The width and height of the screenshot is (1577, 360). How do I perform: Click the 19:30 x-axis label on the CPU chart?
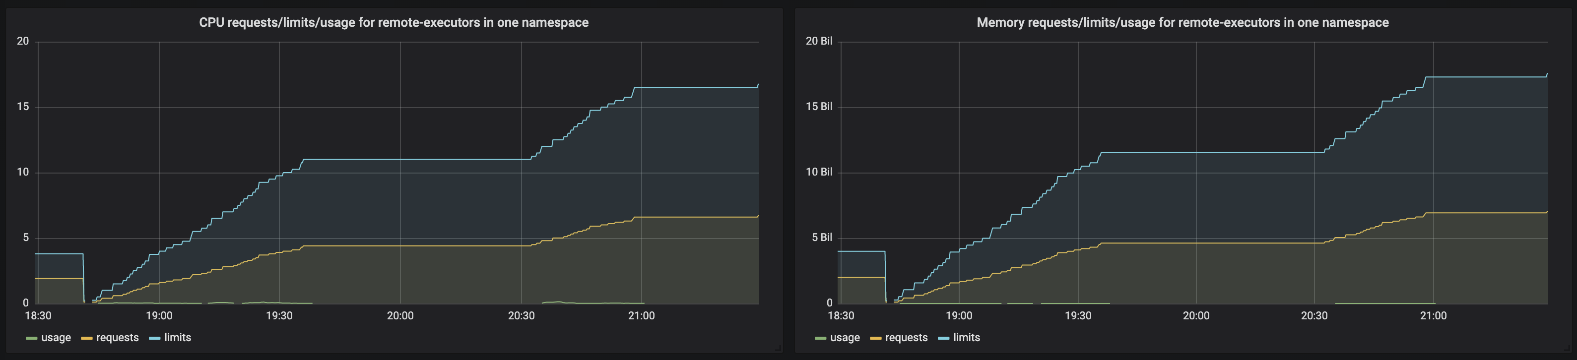point(279,316)
